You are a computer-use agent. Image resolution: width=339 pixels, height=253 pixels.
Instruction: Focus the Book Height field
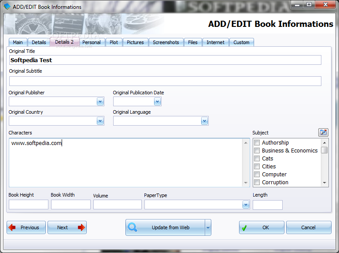(29, 205)
